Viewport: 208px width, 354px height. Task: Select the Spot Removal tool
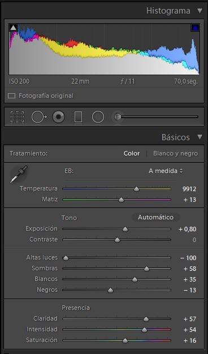point(39,116)
